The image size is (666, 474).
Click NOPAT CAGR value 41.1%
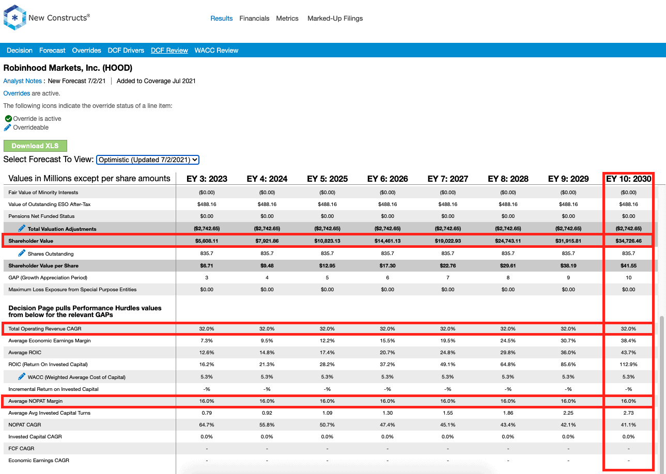[629, 424]
